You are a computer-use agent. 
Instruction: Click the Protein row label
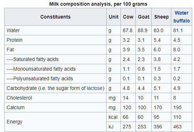(15, 40)
